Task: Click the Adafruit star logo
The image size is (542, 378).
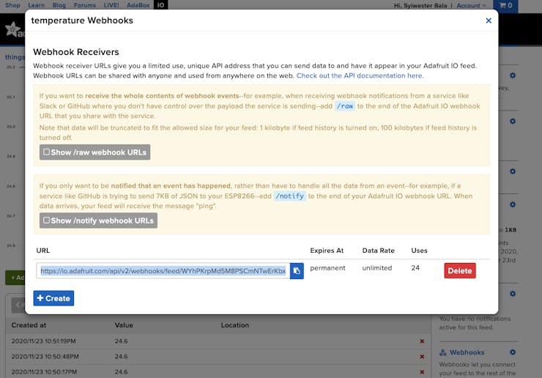Action: [x=13, y=29]
